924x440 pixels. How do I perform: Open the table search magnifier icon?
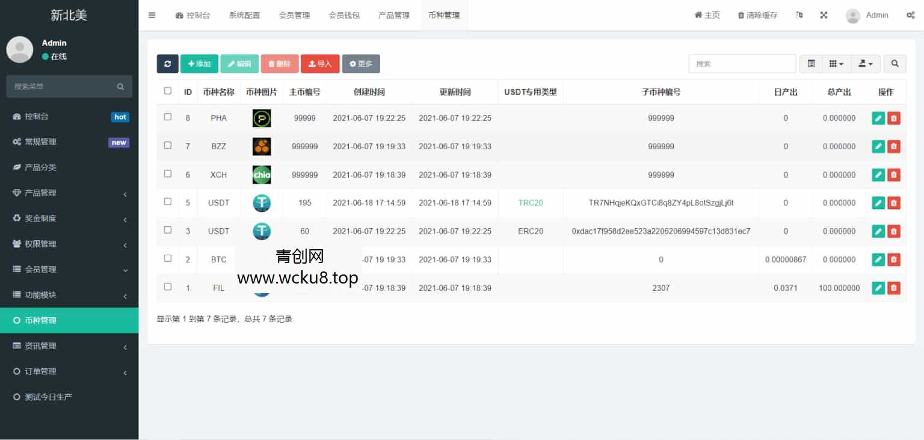click(x=895, y=63)
